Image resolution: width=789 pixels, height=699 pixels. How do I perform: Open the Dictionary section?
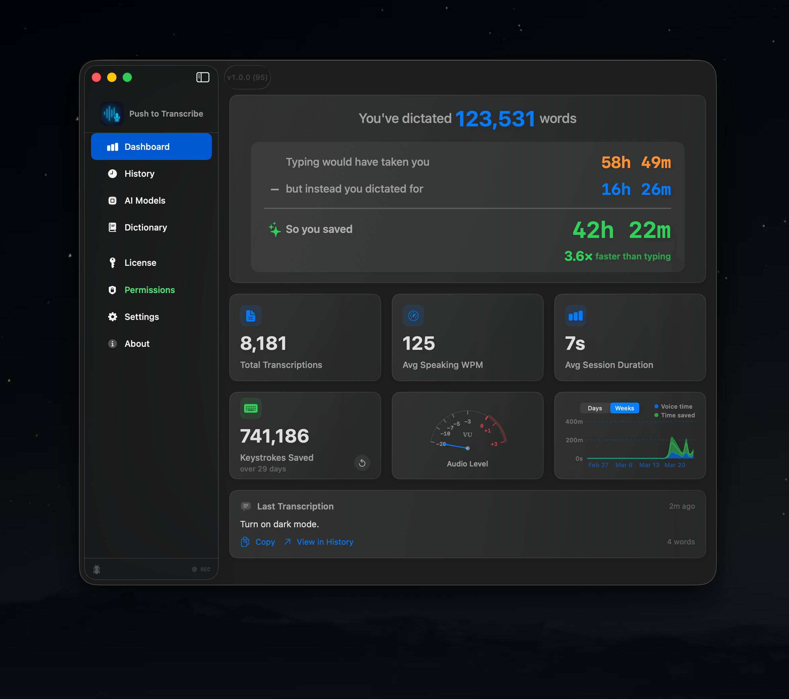(x=145, y=227)
